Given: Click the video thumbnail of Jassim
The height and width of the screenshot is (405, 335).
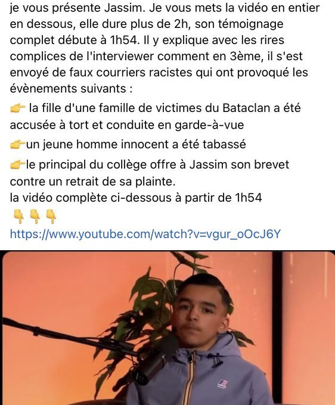Looking at the screenshot, I should pyautogui.click(x=167, y=328).
